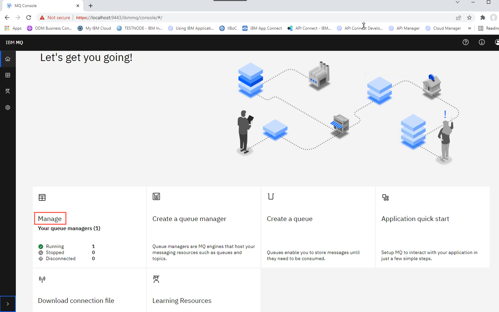499x312 pixels.
Task: Go back in browser history
Action: [7, 18]
